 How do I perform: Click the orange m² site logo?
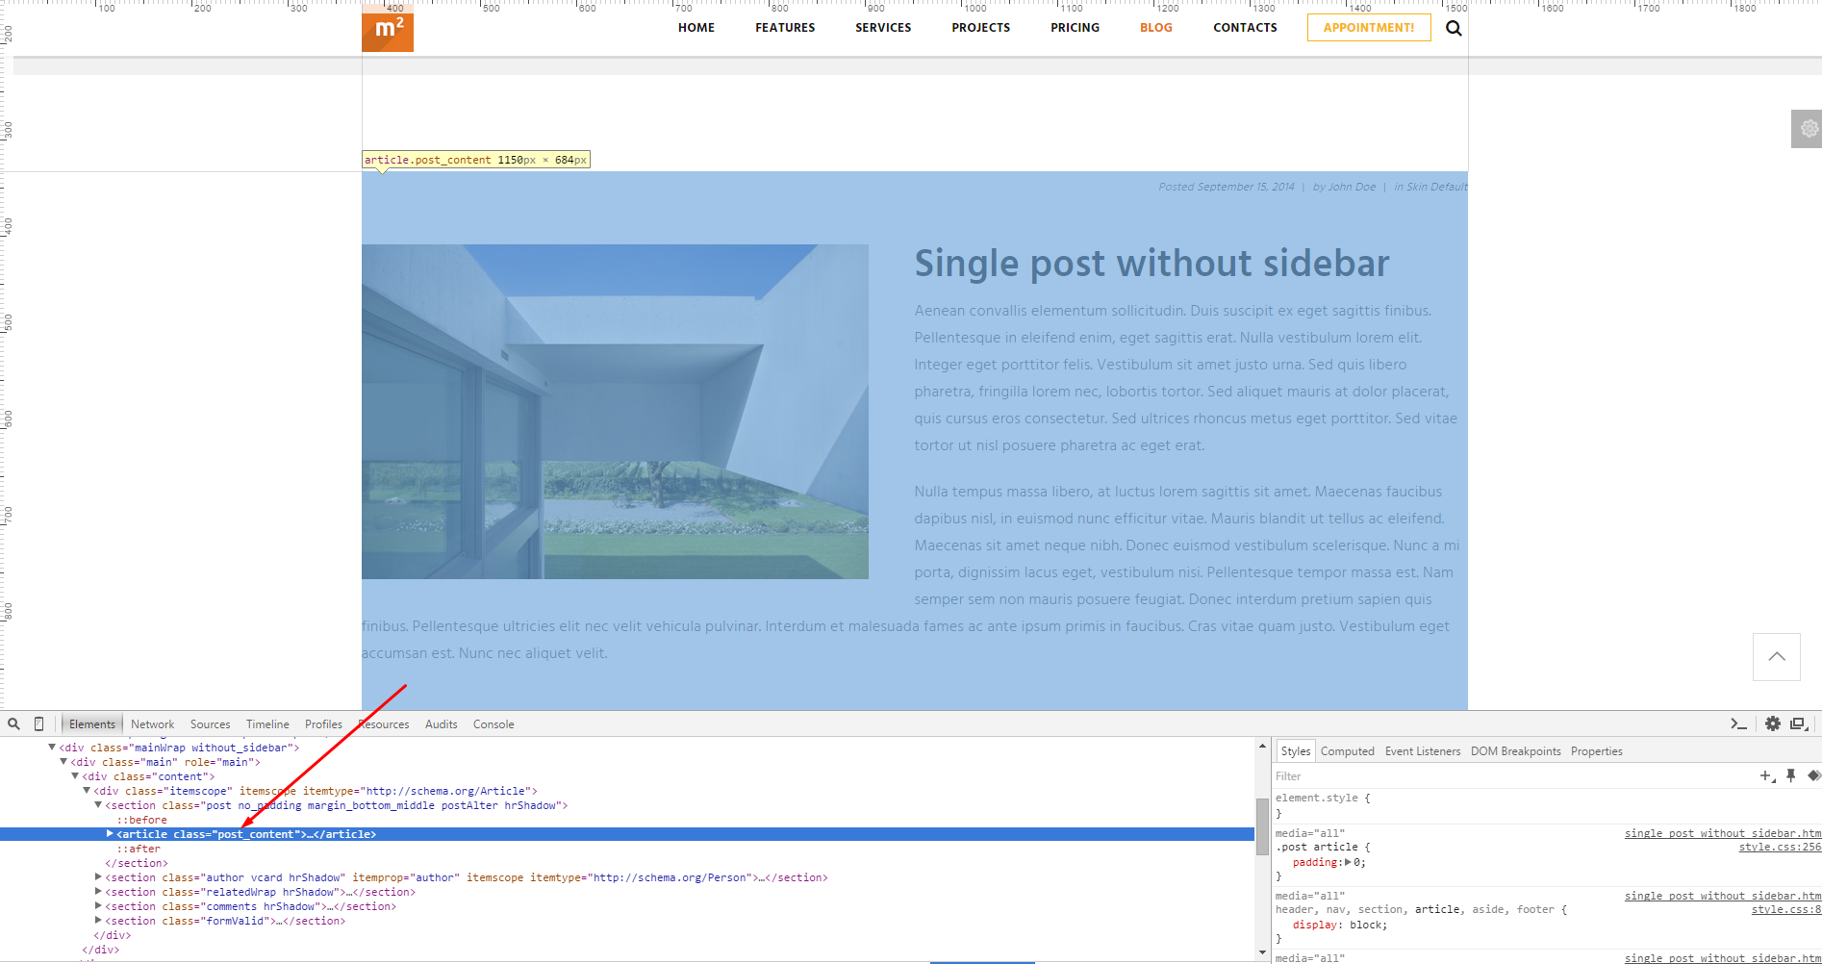388,31
